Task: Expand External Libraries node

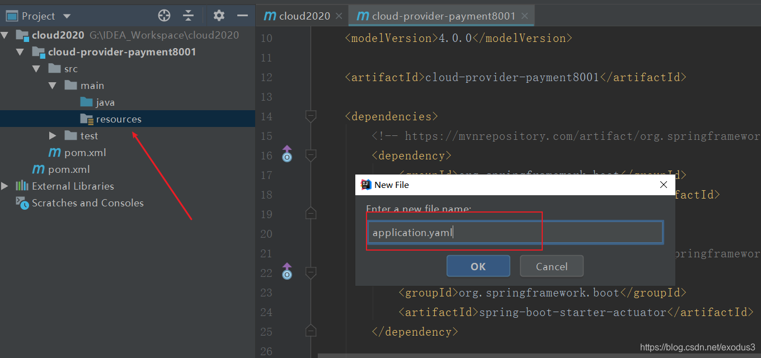Action: click(5, 186)
